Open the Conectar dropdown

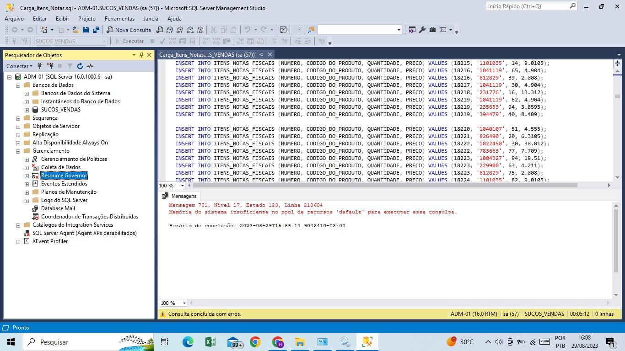tap(19, 66)
